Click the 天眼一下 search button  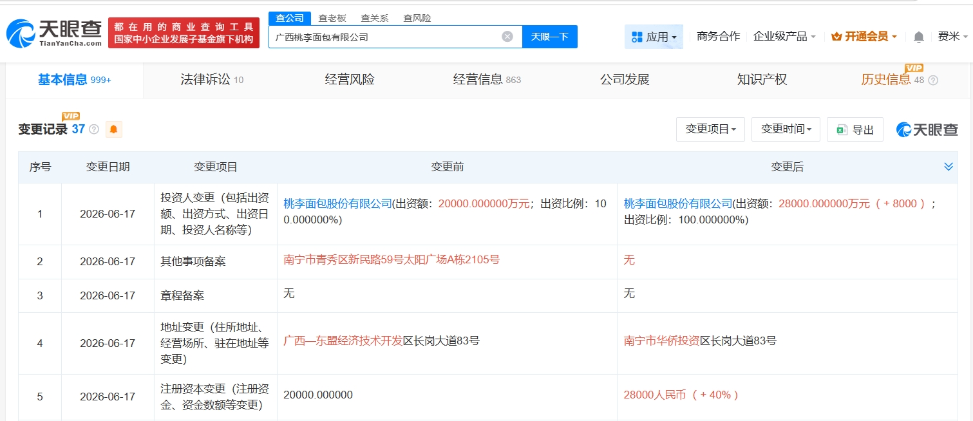(550, 37)
